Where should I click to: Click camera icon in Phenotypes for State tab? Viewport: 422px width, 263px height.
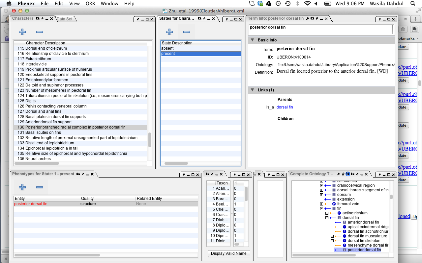78,174
